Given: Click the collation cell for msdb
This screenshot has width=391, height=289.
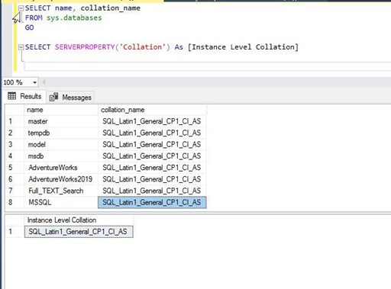Looking at the screenshot, I should click(x=152, y=156).
